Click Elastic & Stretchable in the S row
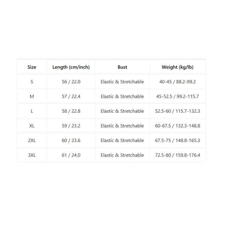This screenshot has height=226, width=226. pyautogui.click(x=122, y=82)
